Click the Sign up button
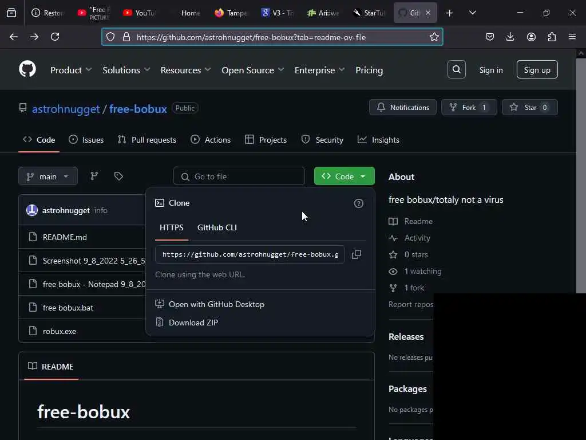The height and width of the screenshot is (440, 586). 537,69
